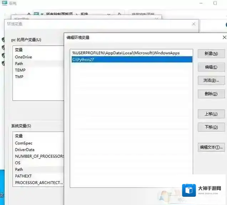Select the C:\Python27 path entry

(x=132, y=60)
